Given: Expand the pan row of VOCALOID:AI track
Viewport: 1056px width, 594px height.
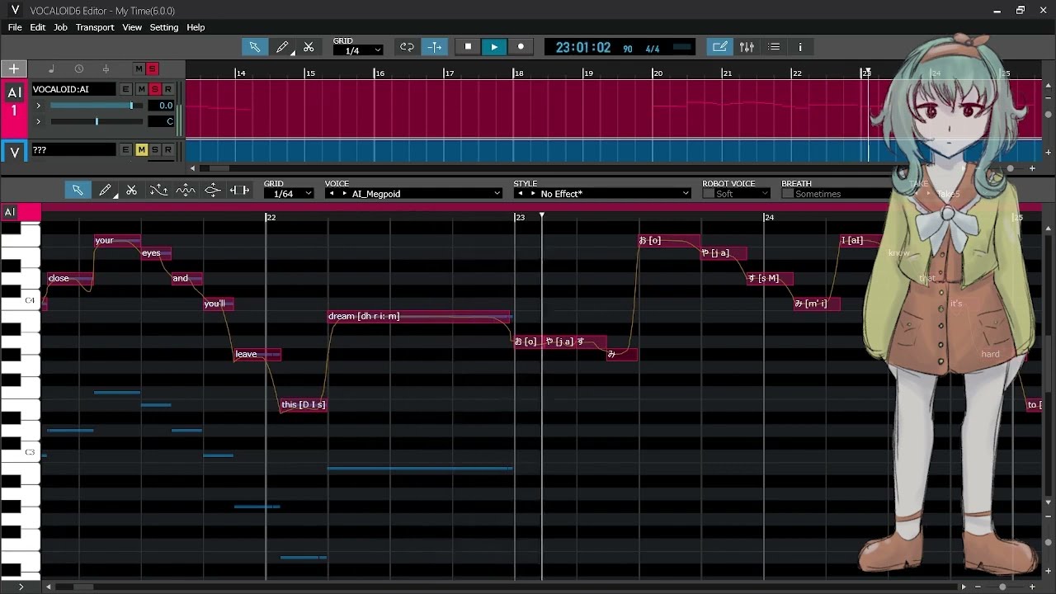Looking at the screenshot, I should (x=38, y=121).
